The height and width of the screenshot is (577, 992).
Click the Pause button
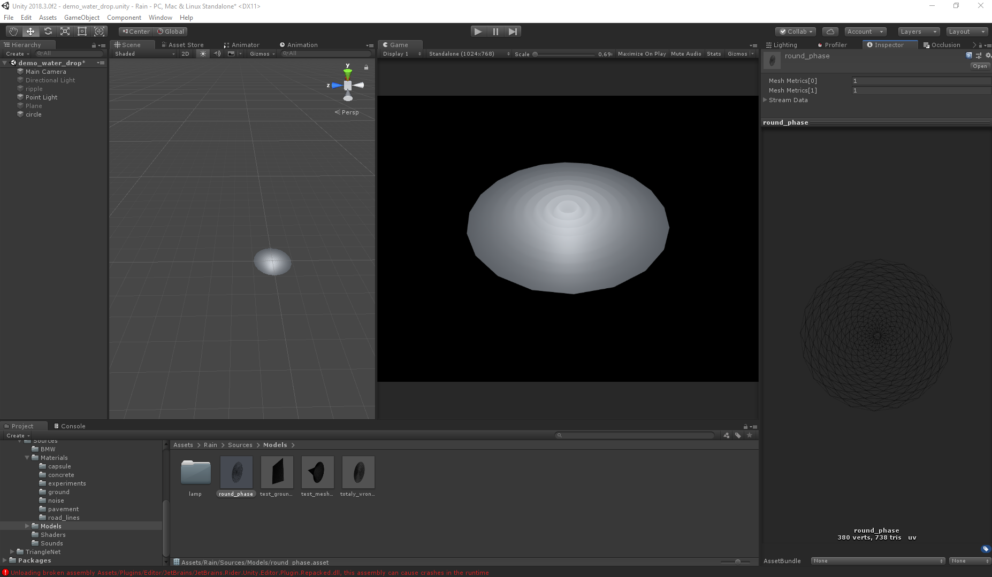coord(495,32)
